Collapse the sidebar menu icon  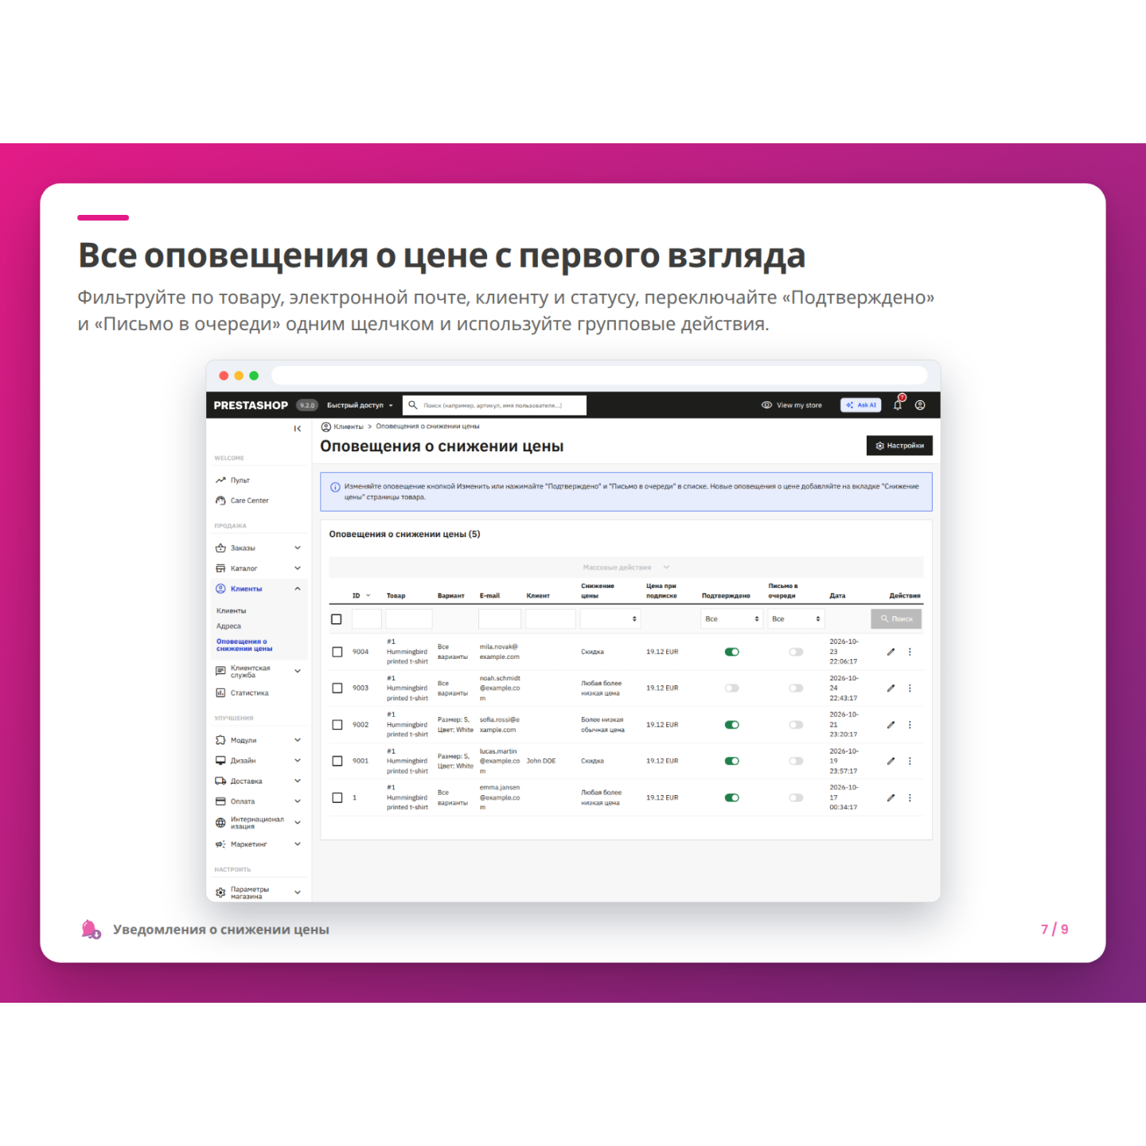point(298,428)
